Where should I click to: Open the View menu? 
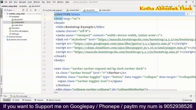[16, 2]
